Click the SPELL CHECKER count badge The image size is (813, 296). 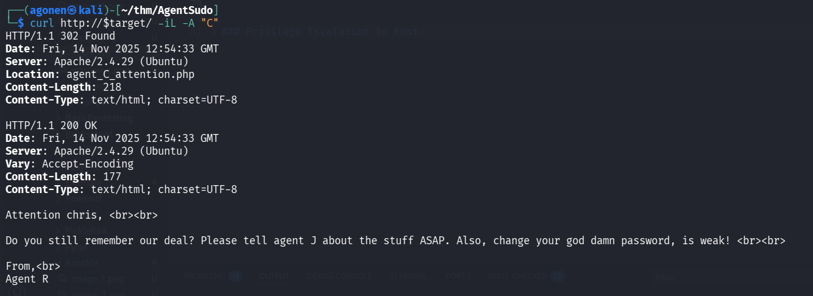pyautogui.click(x=557, y=276)
